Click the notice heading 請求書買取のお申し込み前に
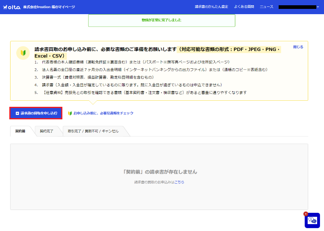324x231 pixels. [x=105, y=49]
